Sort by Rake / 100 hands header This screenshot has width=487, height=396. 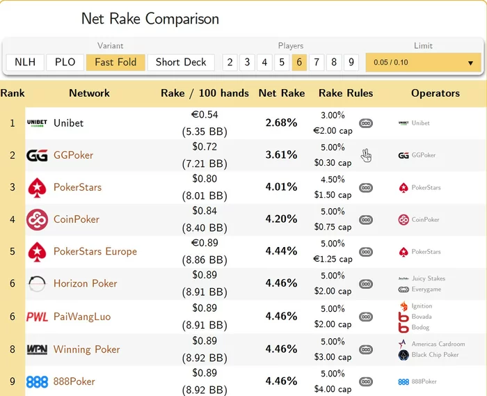(205, 93)
